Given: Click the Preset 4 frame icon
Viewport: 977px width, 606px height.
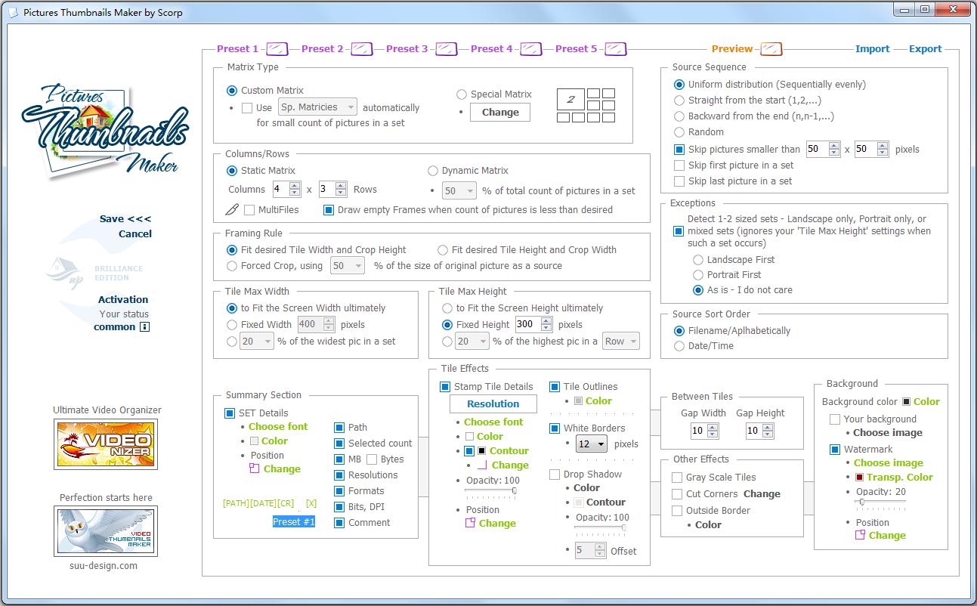Looking at the screenshot, I should pos(531,49).
